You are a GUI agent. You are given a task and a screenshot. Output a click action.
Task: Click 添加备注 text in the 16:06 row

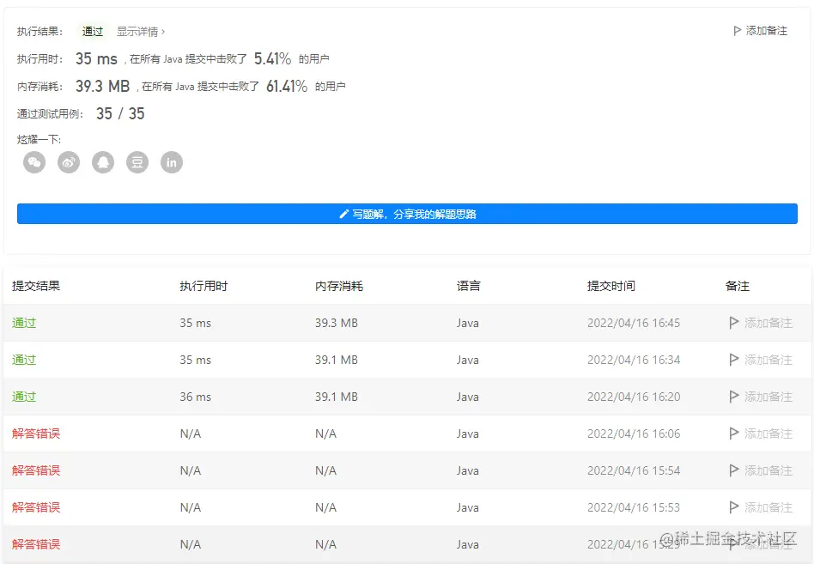(x=768, y=434)
